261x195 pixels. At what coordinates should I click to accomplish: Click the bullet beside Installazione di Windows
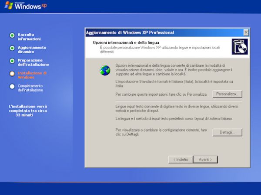point(12,74)
